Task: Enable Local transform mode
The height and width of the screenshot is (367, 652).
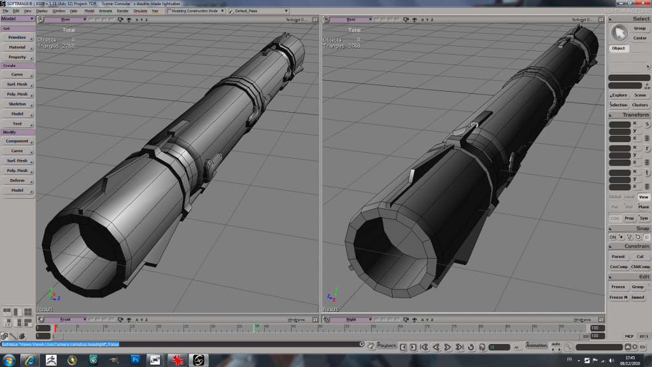Action: point(629,197)
